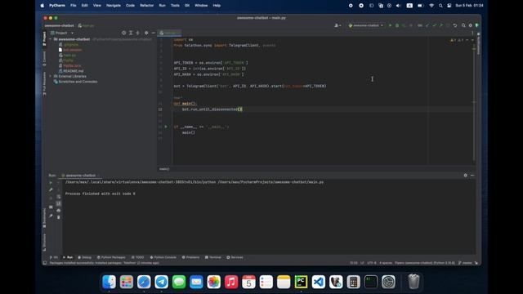Hide the Project panel with minus icon

(x=153, y=33)
